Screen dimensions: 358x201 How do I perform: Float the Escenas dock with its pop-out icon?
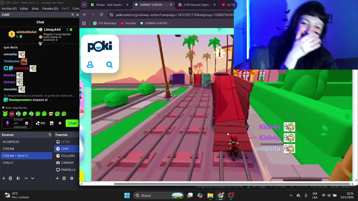pos(50,135)
